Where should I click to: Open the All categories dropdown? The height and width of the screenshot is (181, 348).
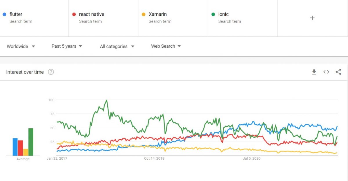click(117, 46)
